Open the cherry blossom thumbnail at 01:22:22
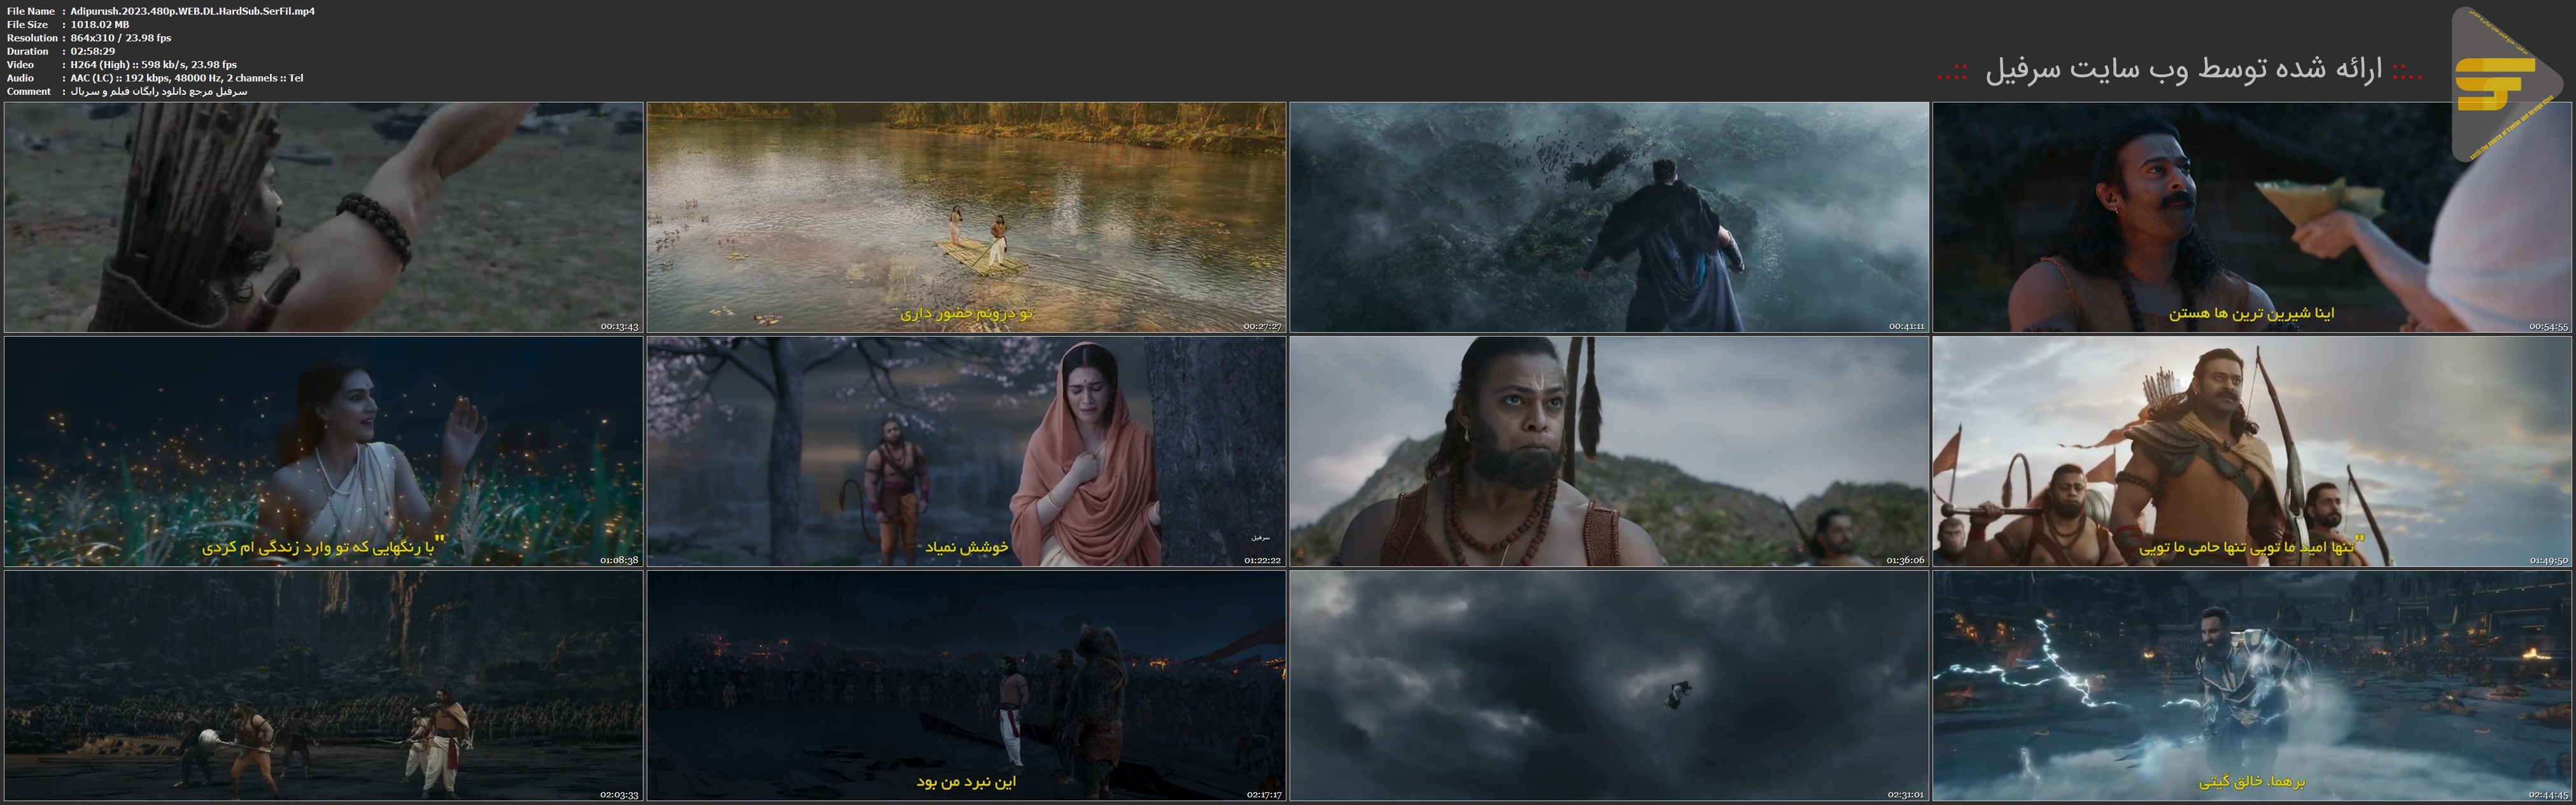 966,451
